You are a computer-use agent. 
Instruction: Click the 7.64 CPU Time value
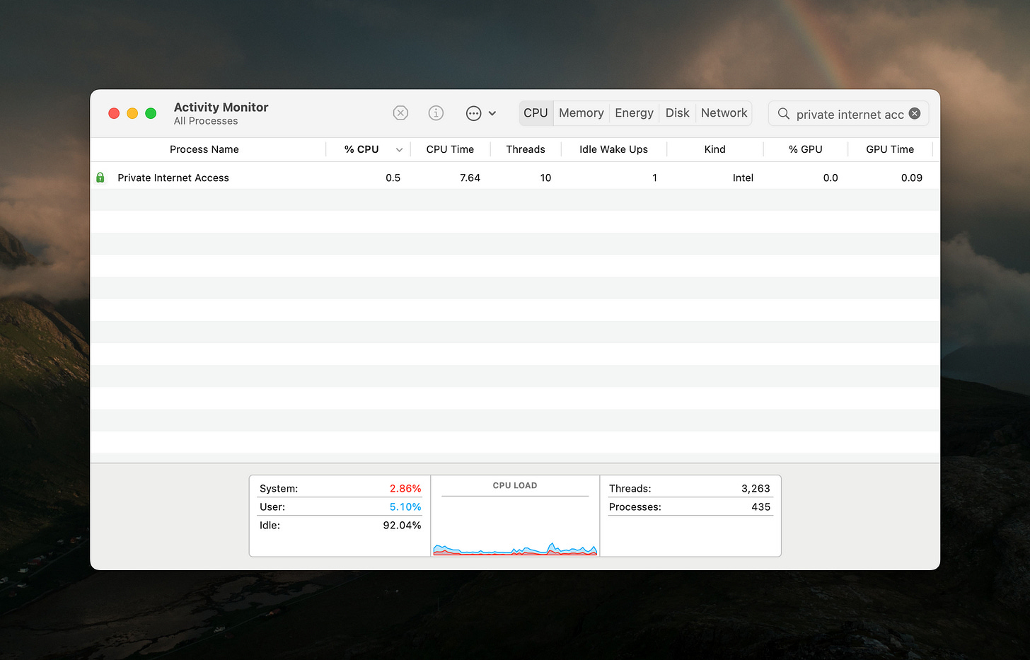[x=470, y=178]
